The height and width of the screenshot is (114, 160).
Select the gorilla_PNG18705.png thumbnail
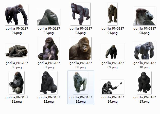coord(144,16)
